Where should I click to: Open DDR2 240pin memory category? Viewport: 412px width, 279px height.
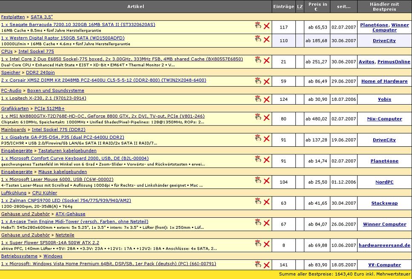(40, 72)
